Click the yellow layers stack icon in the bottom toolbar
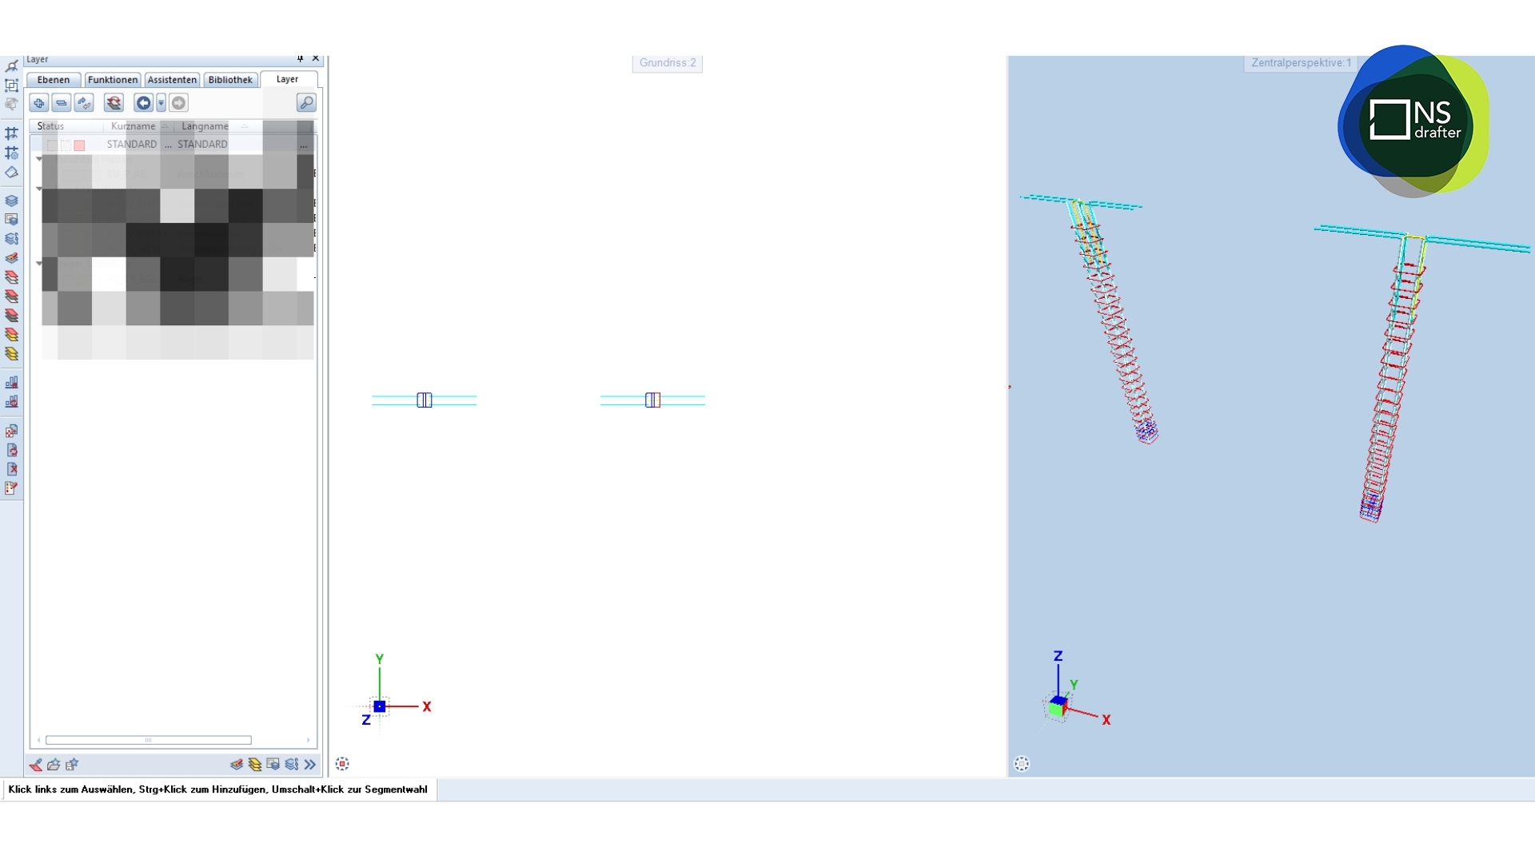This screenshot has height=863, width=1535. 255,765
